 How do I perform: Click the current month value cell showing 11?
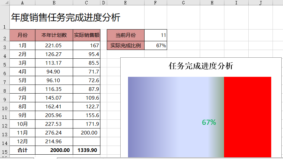[x=155, y=35]
